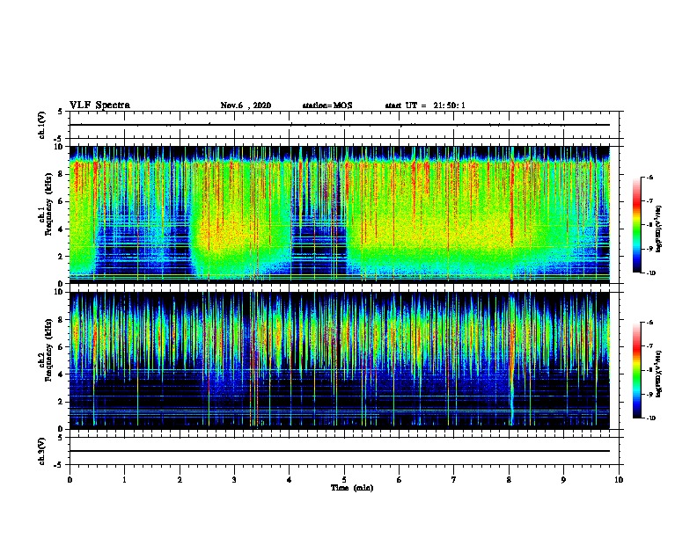
Task: Click the time axis tick label '8'
Action: click(x=509, y=480)
